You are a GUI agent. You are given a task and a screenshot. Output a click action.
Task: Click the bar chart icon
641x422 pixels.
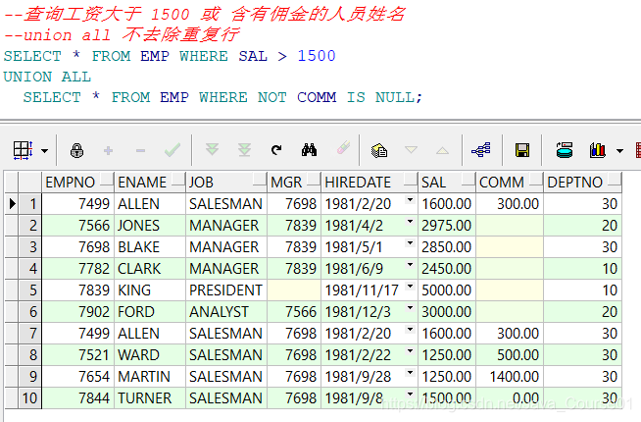[597, 150]
